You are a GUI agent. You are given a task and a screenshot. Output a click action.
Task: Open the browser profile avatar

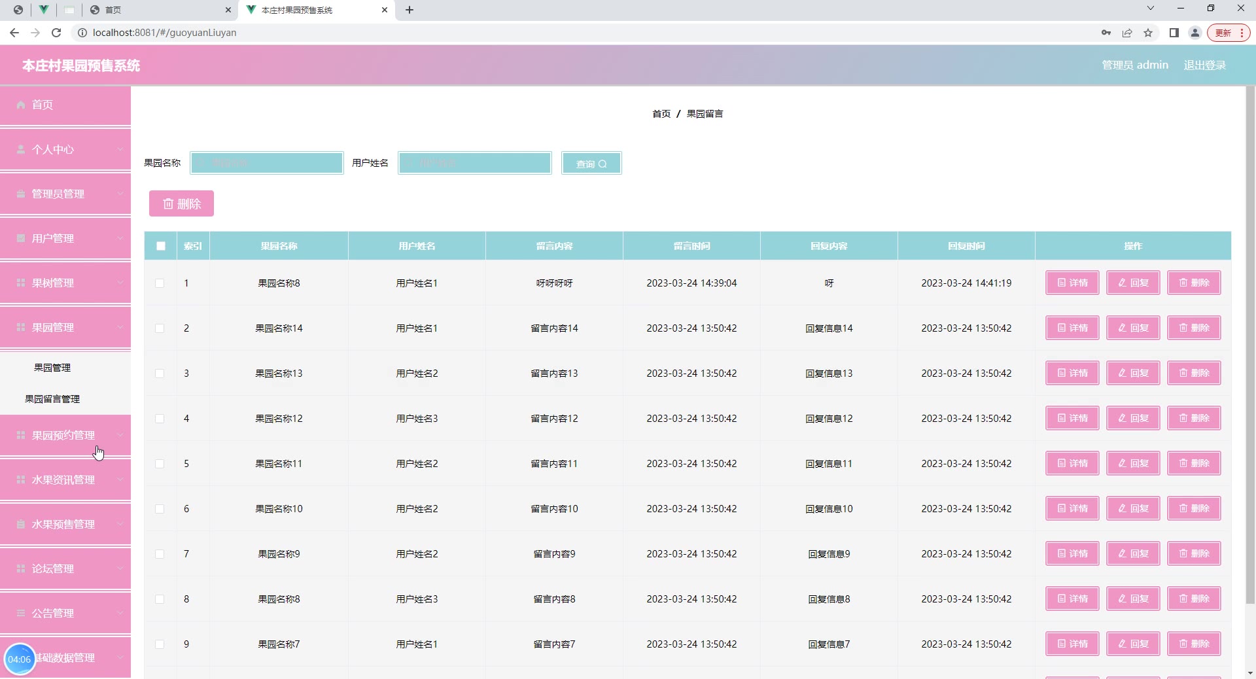click(x=1195, y=33)
